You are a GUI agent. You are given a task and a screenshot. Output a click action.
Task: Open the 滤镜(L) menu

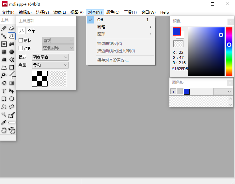coord(59,12)
